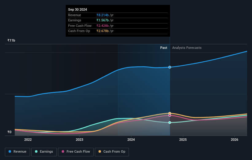Click the ₹8.214b revenue value
Screen dimensions: 252x160
tap(103, 15)
